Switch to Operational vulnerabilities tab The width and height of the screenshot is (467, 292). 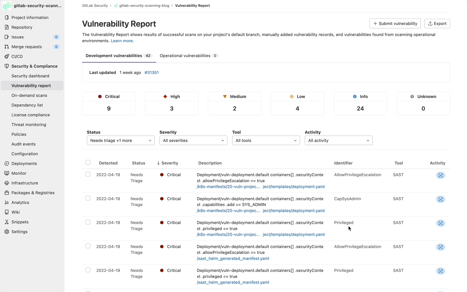pos(188,56)
